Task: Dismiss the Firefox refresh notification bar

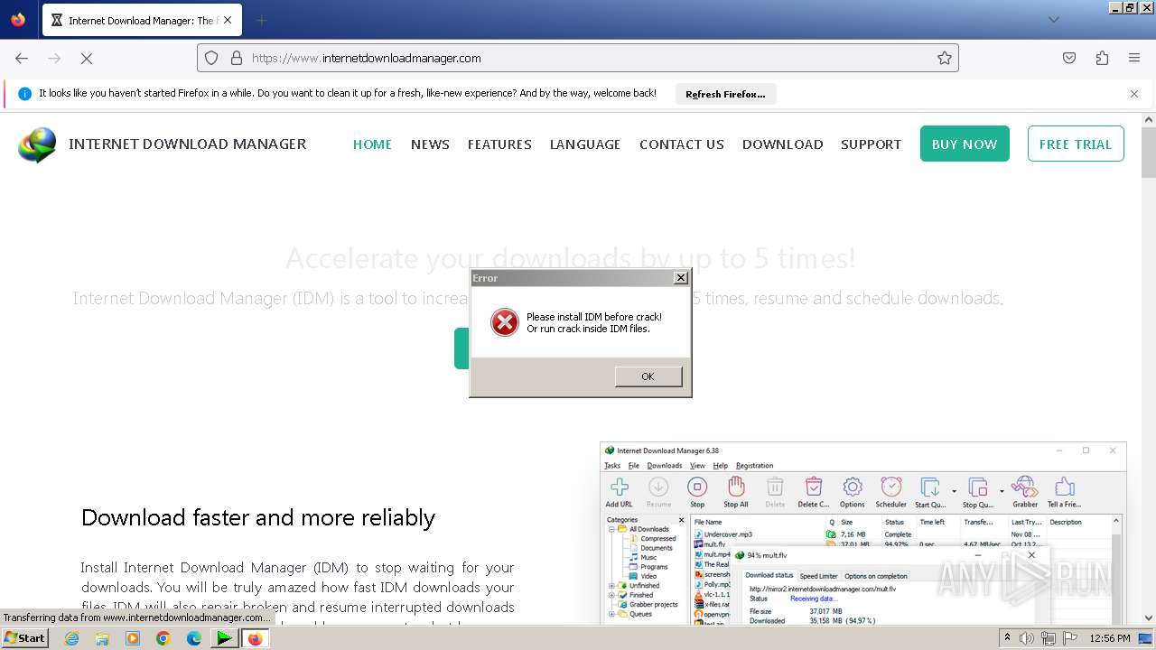Action: (x=1134, y=94)
